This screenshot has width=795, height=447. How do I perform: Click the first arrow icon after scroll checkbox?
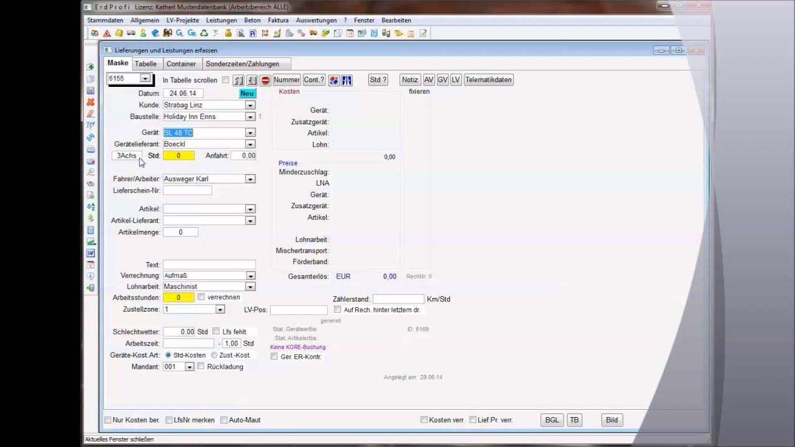(x=238, y=80)
